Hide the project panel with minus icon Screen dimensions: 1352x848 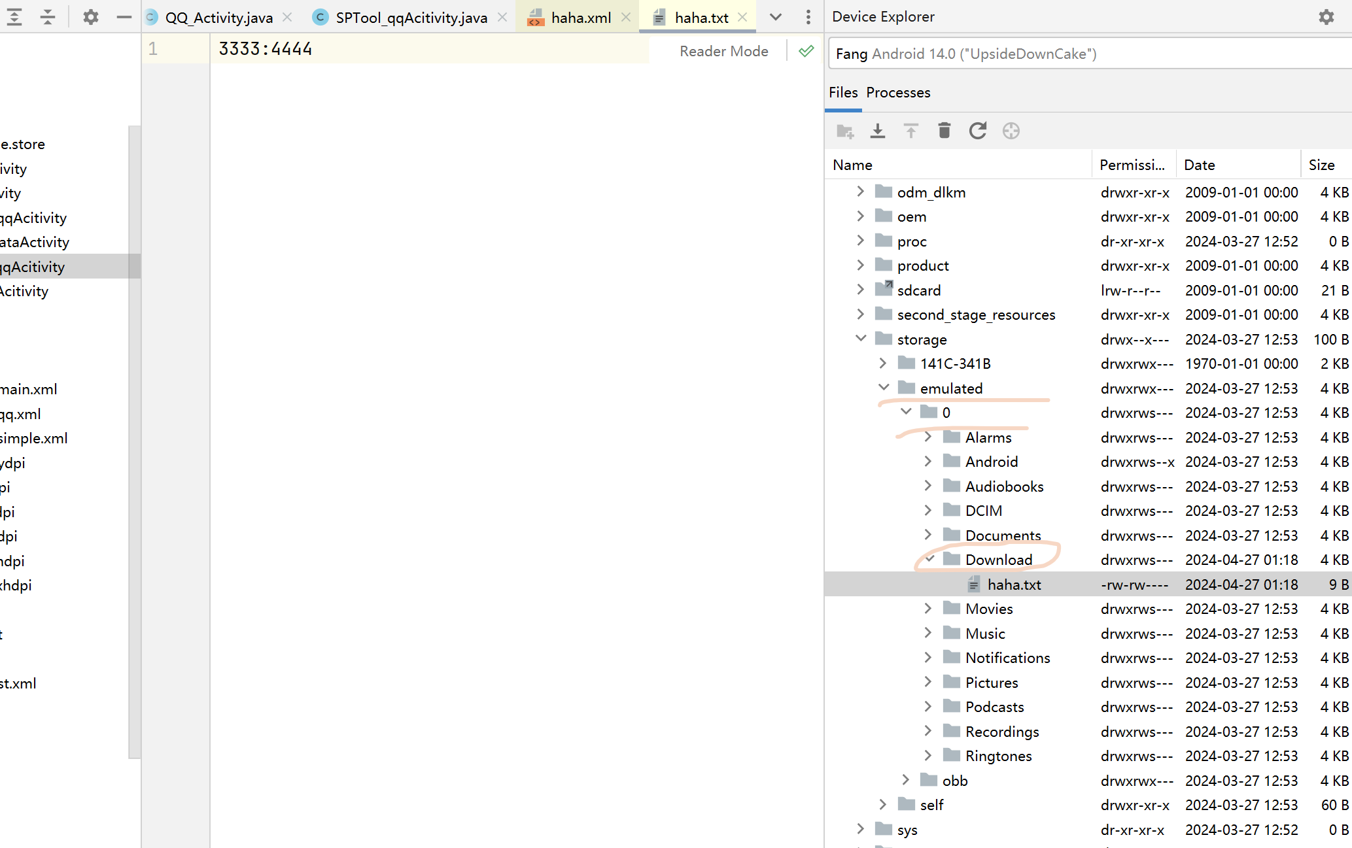point(124,17)
